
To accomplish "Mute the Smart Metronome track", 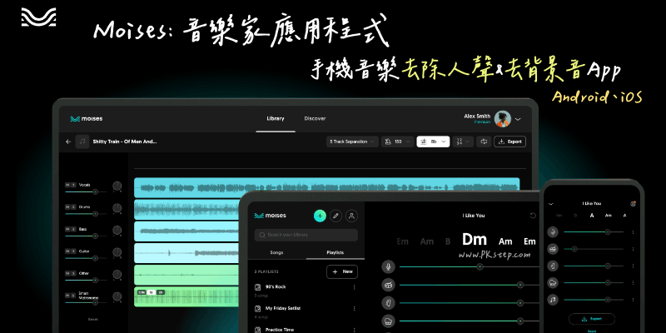I will pos(67,296).
